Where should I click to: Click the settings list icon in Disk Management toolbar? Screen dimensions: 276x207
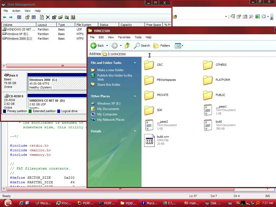pyautogui.click(x=73, y=17)
